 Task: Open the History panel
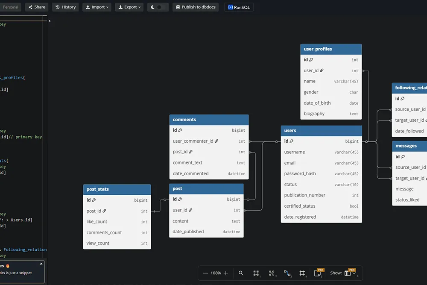[65, 7]
